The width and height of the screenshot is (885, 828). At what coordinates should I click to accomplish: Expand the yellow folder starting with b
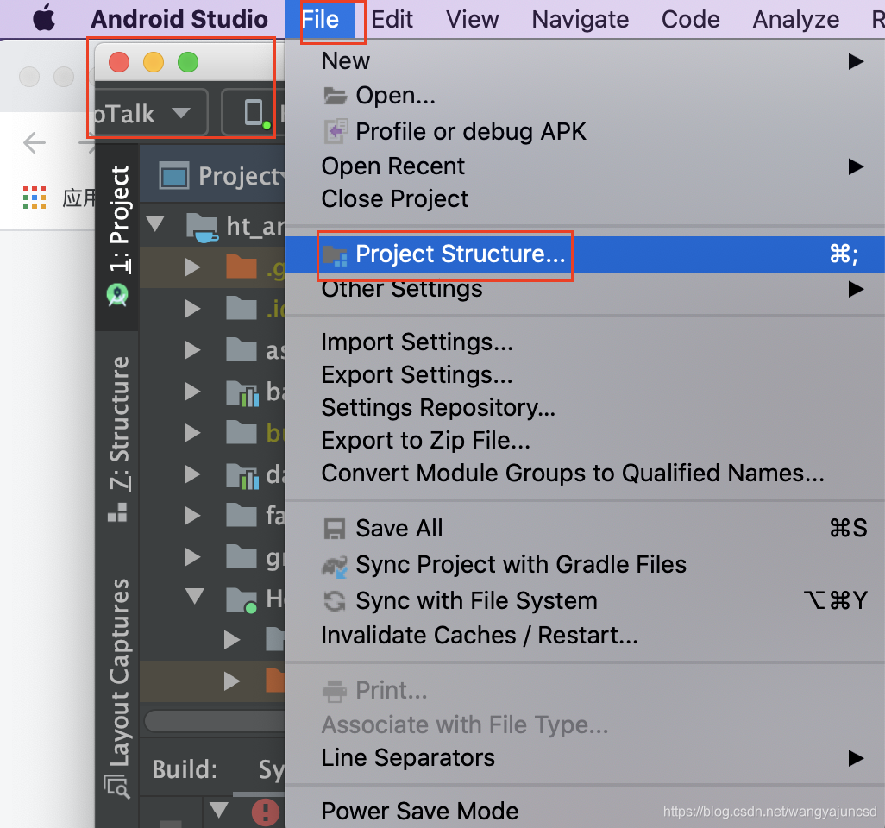[192, 433]
